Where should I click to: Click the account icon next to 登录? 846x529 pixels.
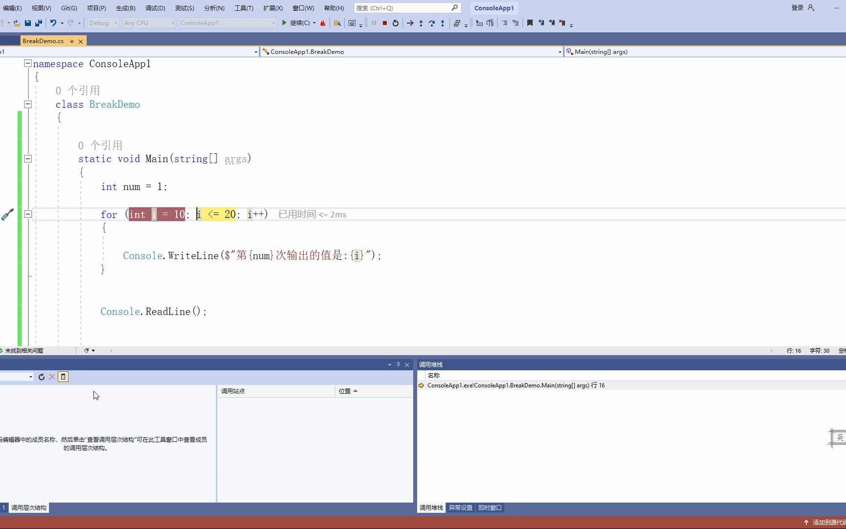(x=811, y=8)
